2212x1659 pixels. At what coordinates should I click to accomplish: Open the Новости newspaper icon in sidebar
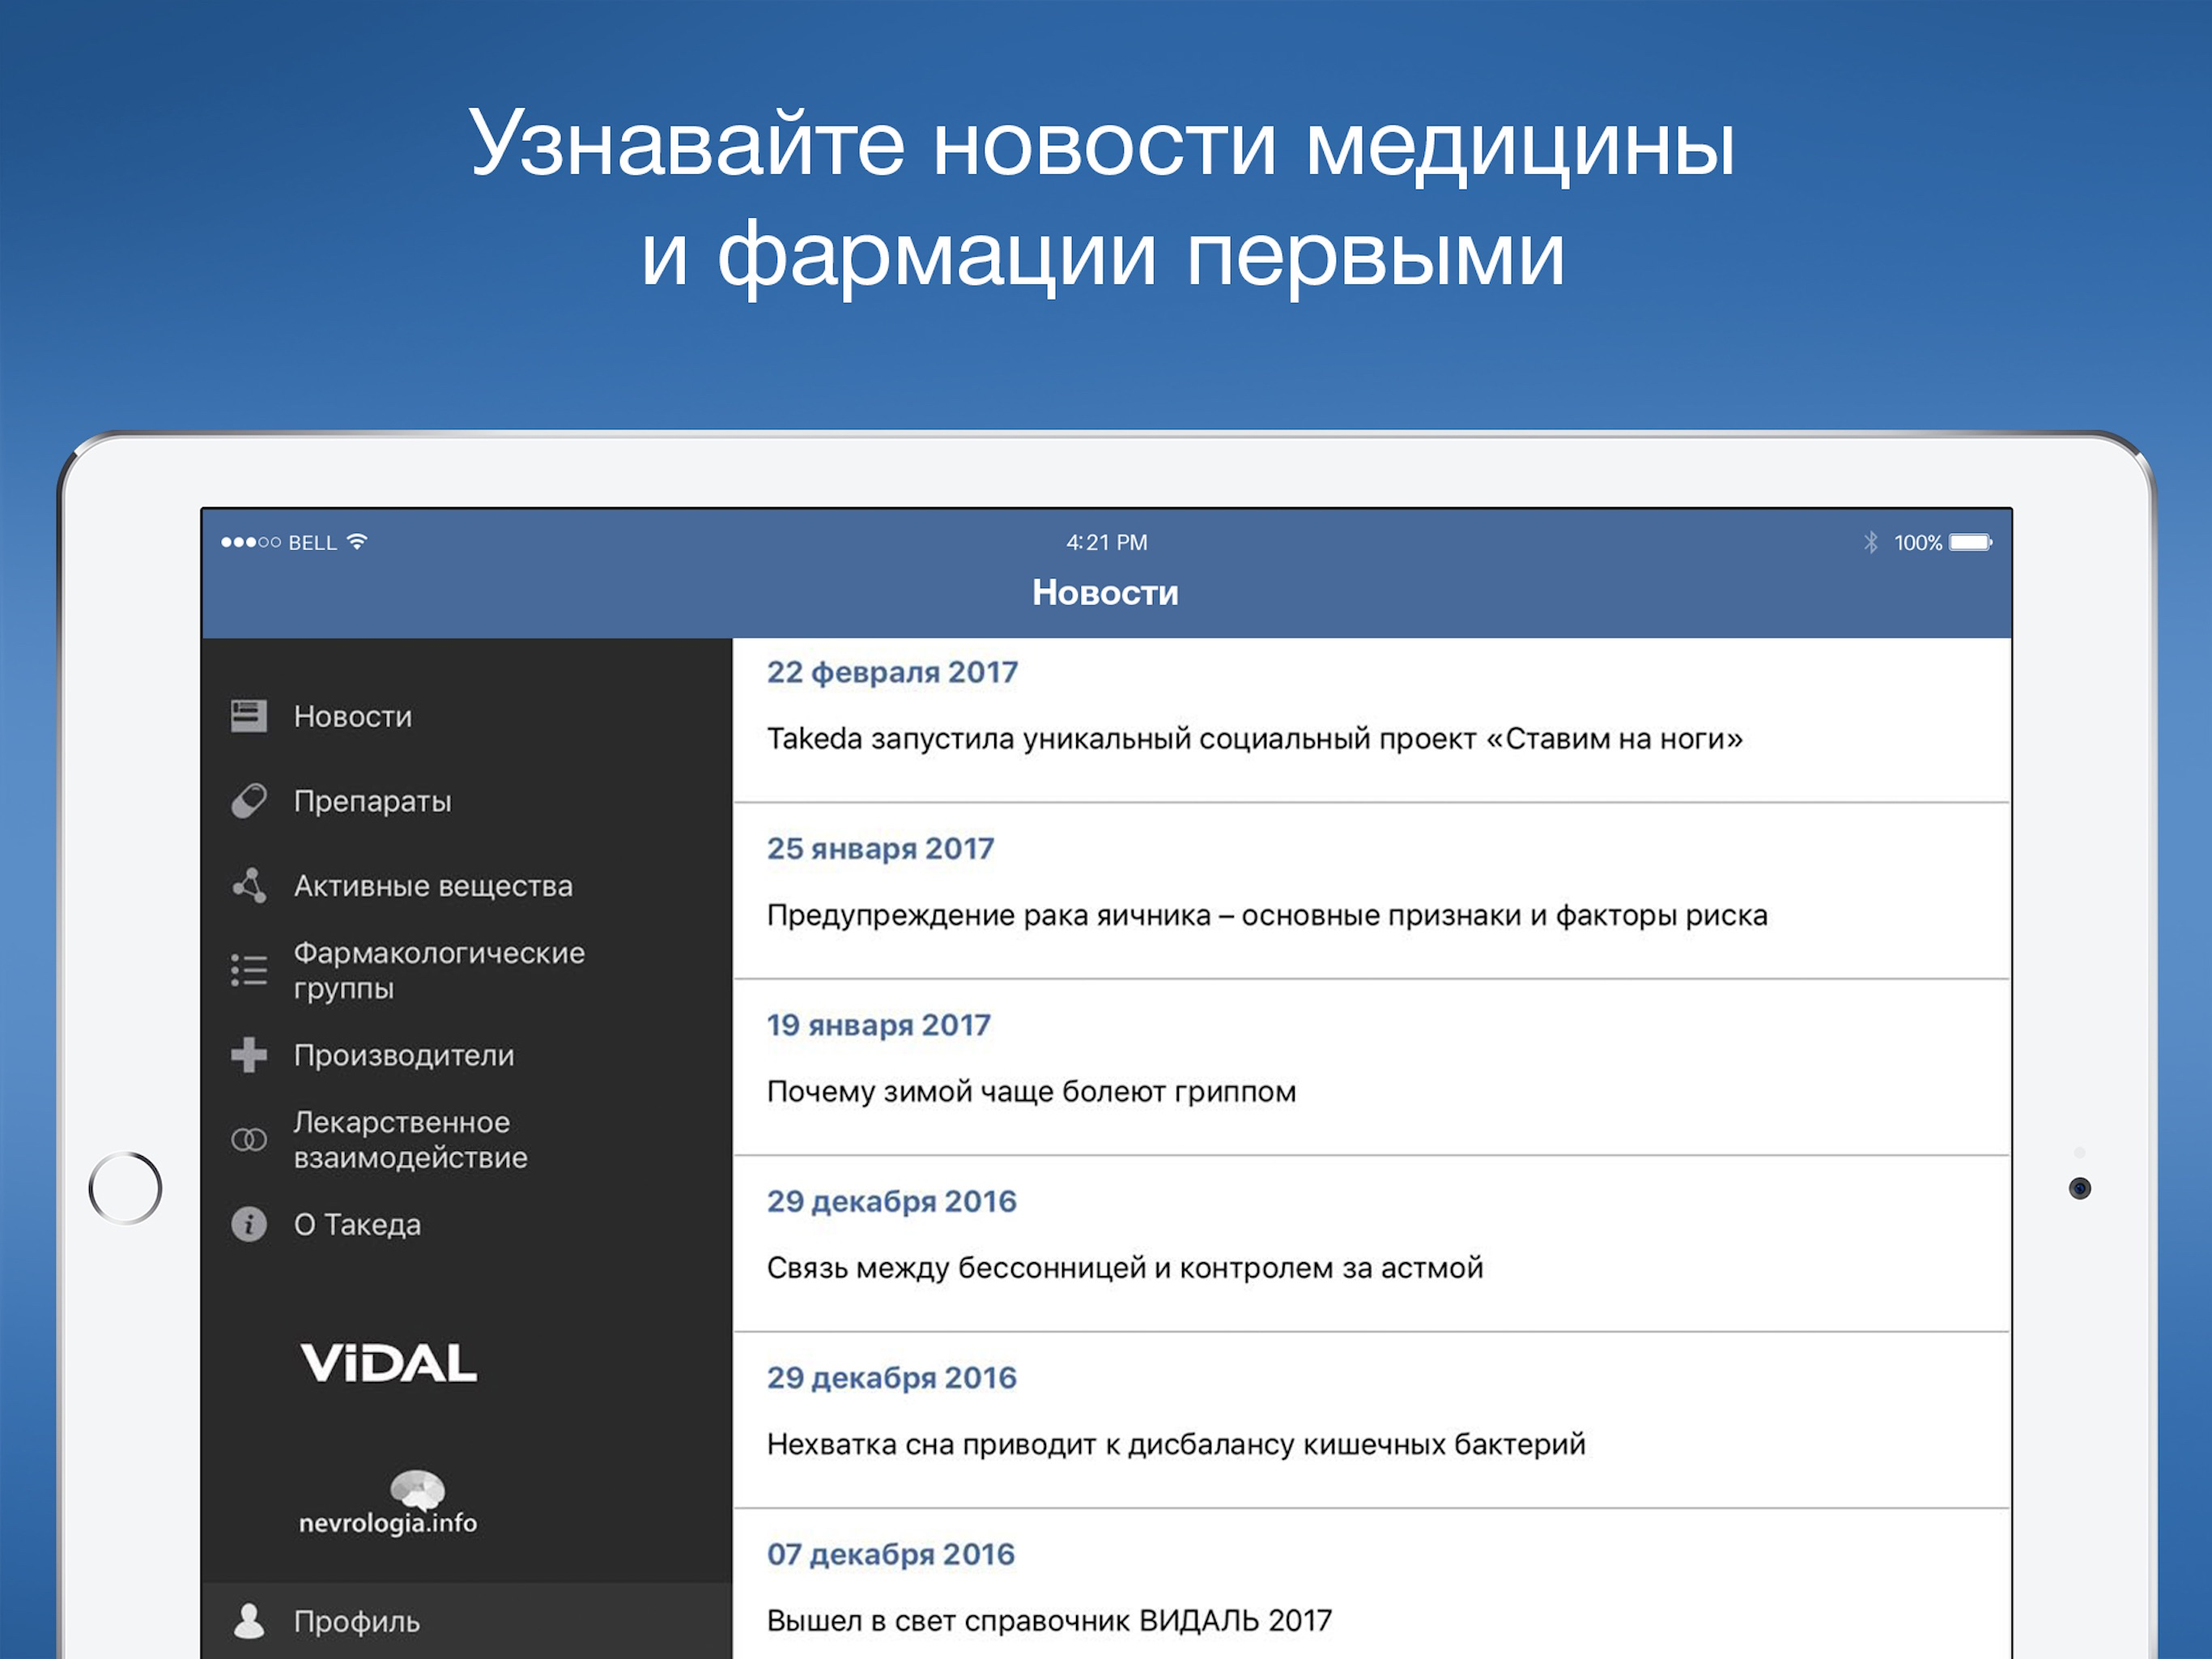248,715
